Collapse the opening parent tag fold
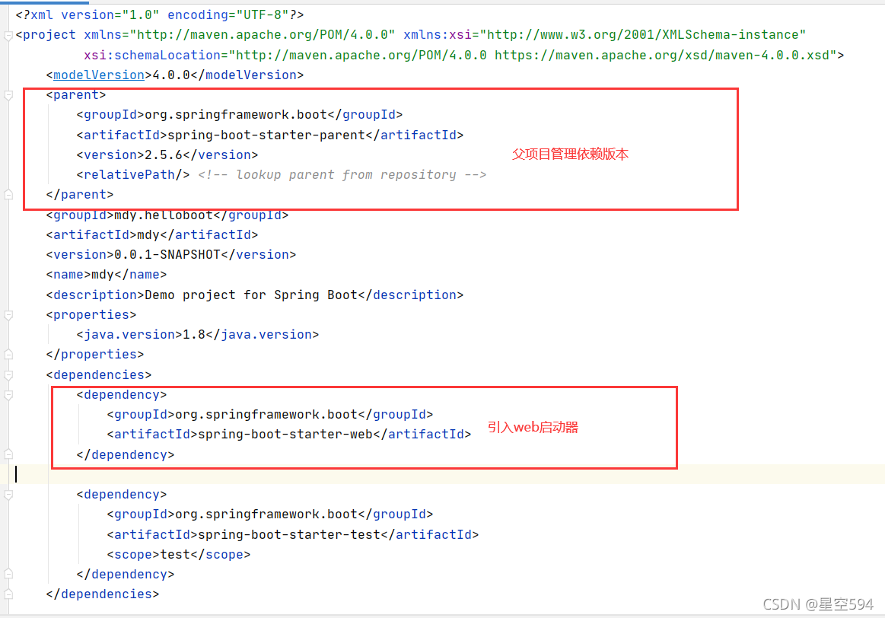 [8, 95]
